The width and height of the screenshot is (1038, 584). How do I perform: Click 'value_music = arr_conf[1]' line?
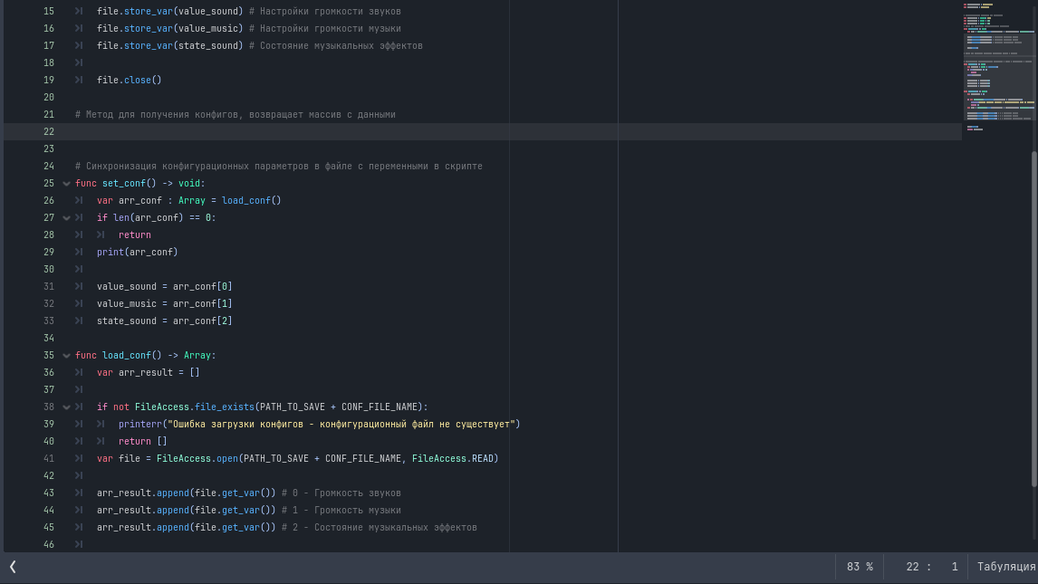pos(165,303)
